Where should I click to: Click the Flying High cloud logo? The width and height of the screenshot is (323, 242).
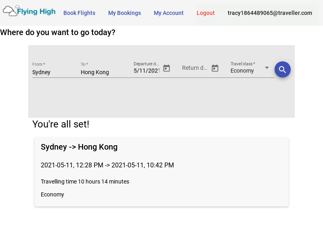pyautogui.click(x=10, y=11)
